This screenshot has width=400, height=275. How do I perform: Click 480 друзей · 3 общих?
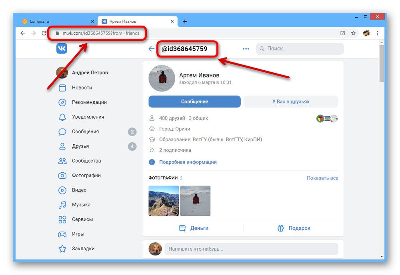(184, 118)
